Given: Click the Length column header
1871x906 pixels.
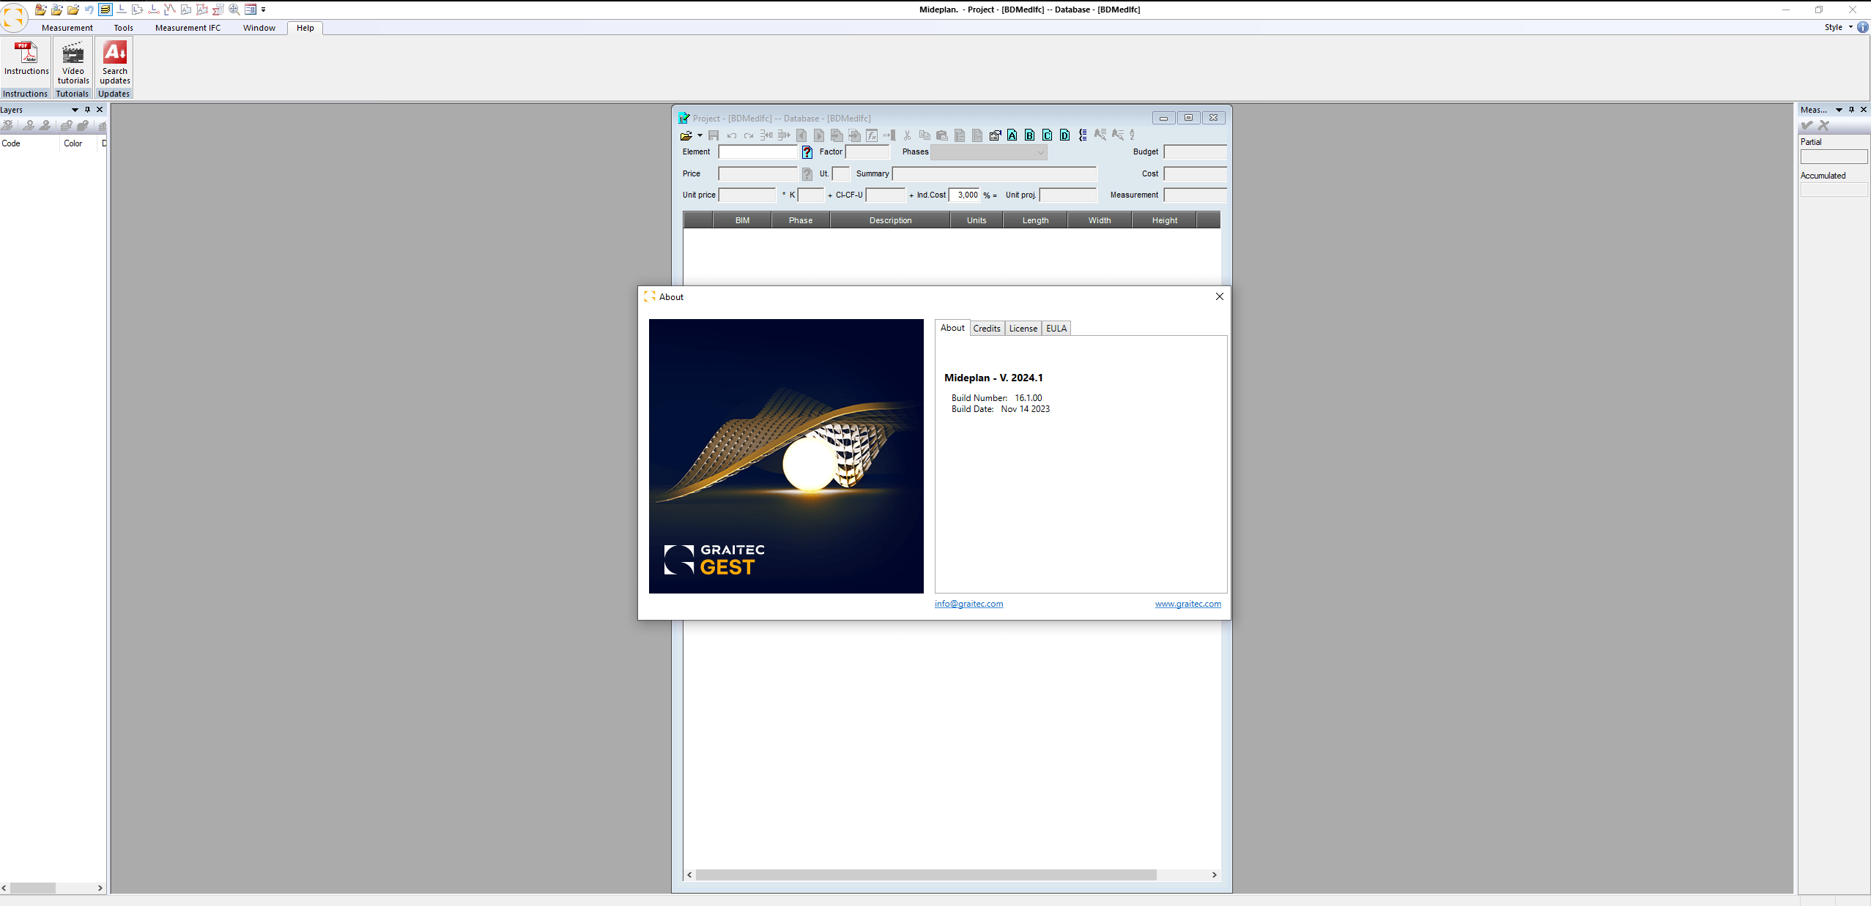Looking at the screenshot, I should click(1035, 220).
